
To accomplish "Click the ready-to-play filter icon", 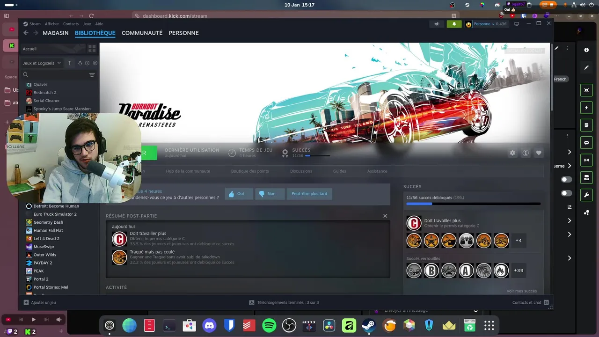I will (95, 63).
